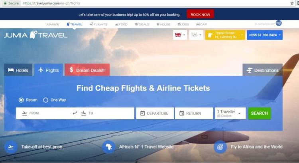Open the TZS currency dropdown
Screen dimensions: 299x163
coord(196,35)
